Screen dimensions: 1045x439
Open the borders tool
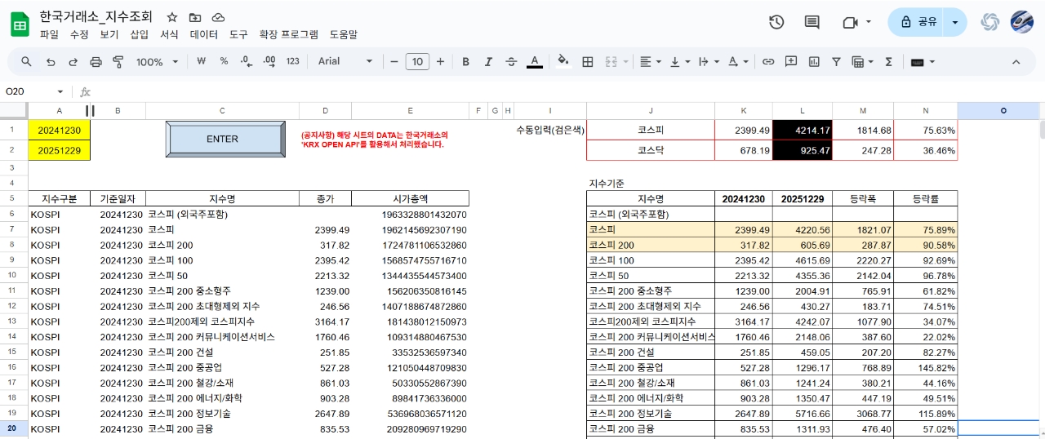coord(587,61)
